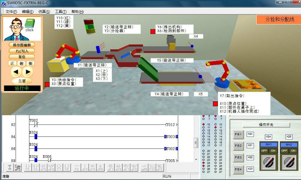Click the green guide book icon
The image size is (301, 180).
(29, 24)
